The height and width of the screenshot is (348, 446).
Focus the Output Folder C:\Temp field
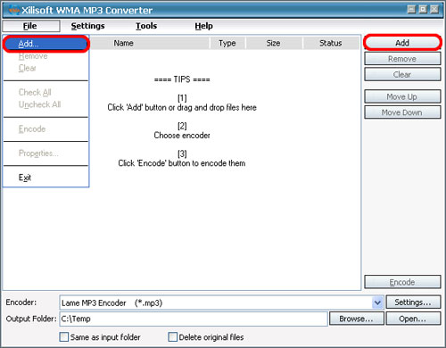pos(194,319)
